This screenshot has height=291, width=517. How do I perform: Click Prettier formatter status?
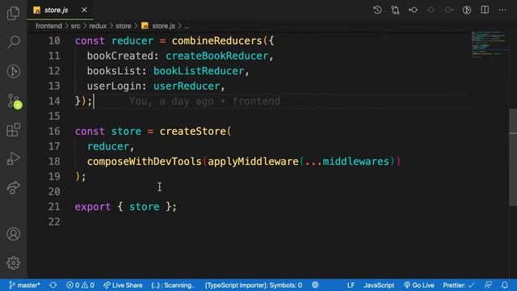[459, 285]
